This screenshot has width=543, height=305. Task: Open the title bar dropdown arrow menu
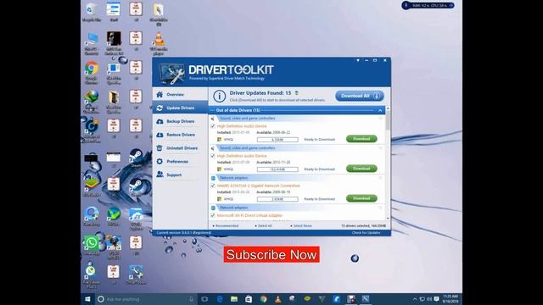point(358,60)
